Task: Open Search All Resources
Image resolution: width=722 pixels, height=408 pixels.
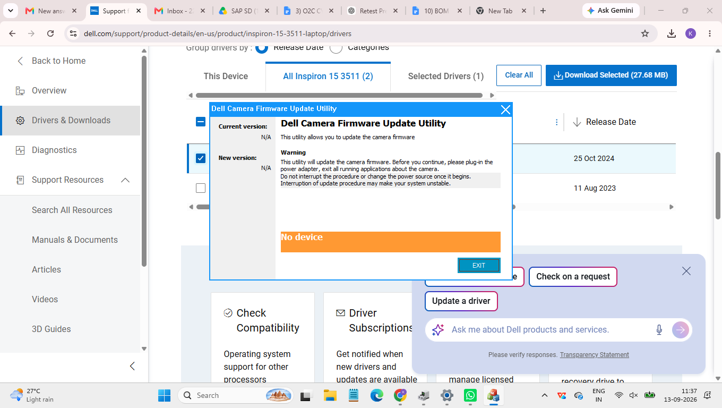Action: click(72, 210)
